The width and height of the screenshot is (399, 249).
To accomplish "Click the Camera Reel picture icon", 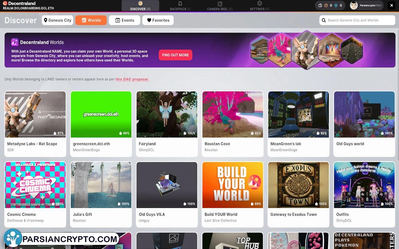I will (x=220, y=4).
